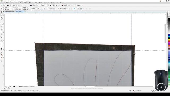This screenshot has width=170, height=96.
Task: Switch to the Página 1 tab
Action: tap(20, 86)
